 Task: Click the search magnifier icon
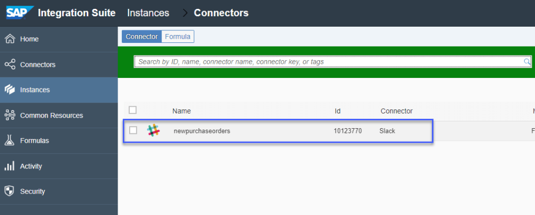[527, 62]
